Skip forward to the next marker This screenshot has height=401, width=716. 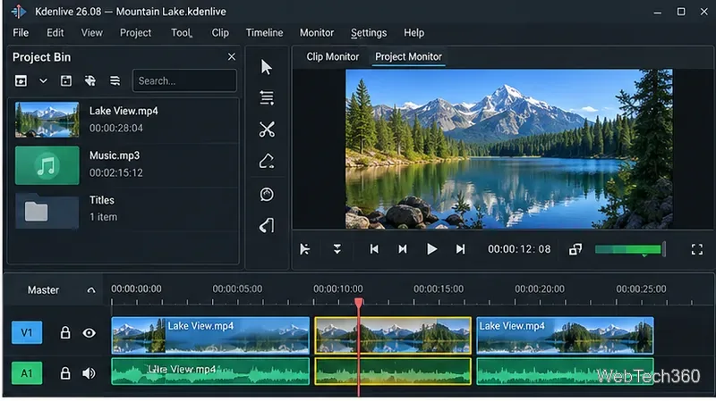460,249
